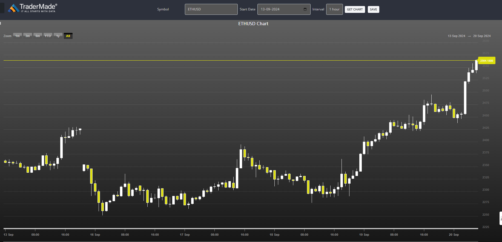Click the 17 Sep time axis label
Screen dimensions: 502x242
click(185, 235)
